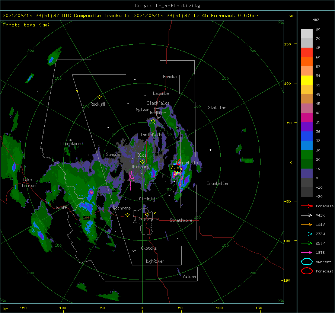This screenshot has height=313, width=335.
Task: Click the radar center diamond below Olds
Action: [142, 162]
